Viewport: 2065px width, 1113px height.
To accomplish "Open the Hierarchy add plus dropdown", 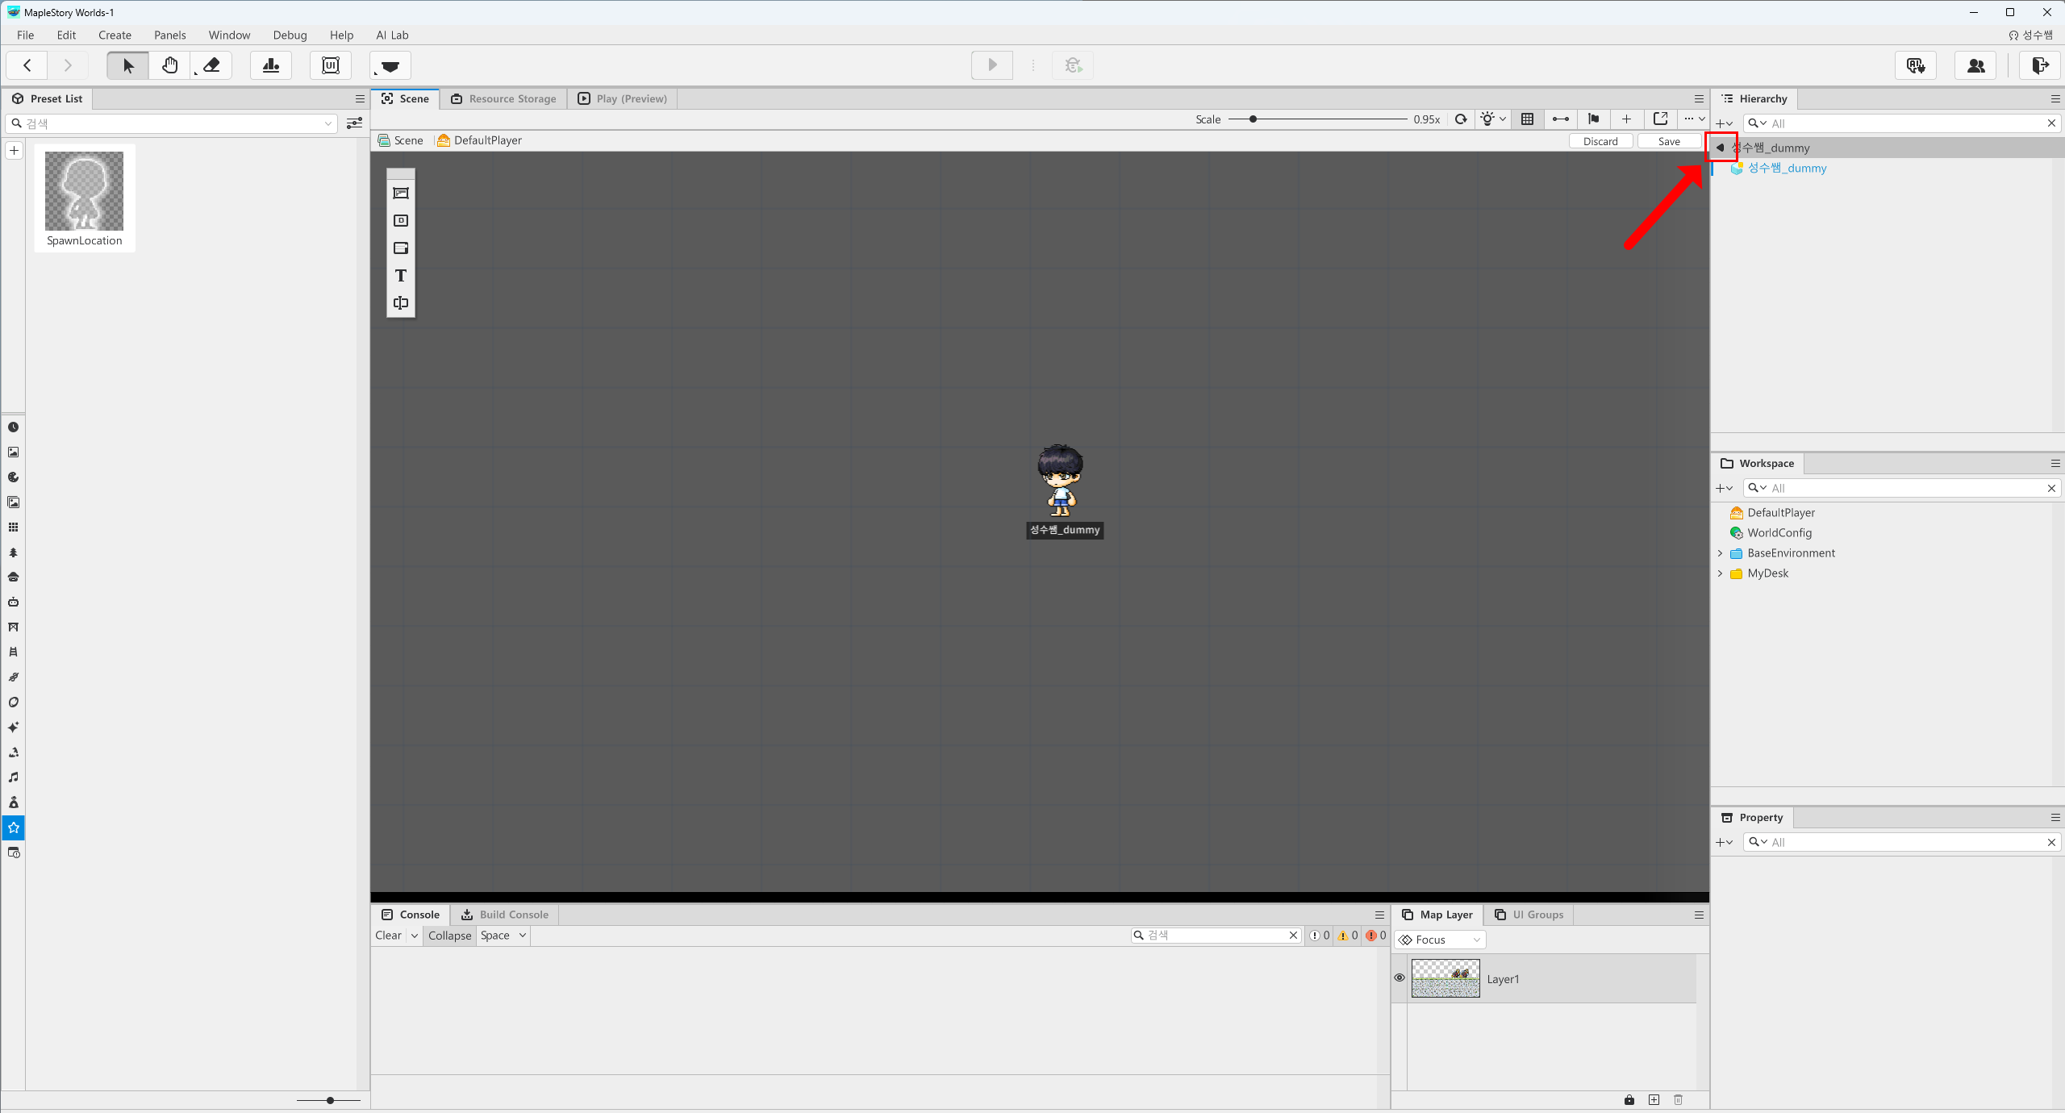I will coord(1725,123).
